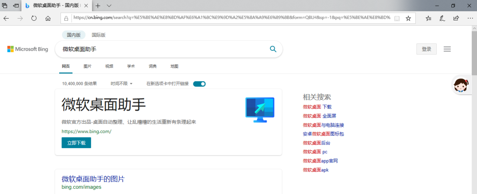The height and width of the screenshot is (194, 477).
Task: Click related search 微软桌面apk
Action: coord(316,170)
